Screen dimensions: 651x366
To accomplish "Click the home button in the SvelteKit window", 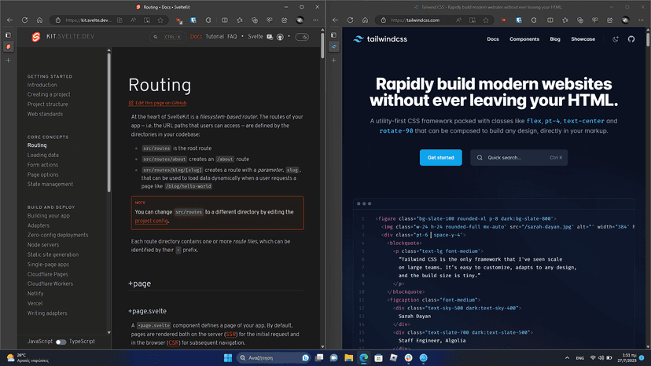I will coord(39,20).
